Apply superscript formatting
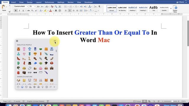 click(x=36, y=11)
